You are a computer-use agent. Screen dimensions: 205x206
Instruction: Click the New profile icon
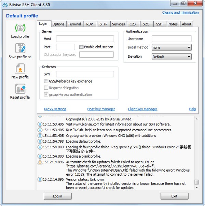20,69
